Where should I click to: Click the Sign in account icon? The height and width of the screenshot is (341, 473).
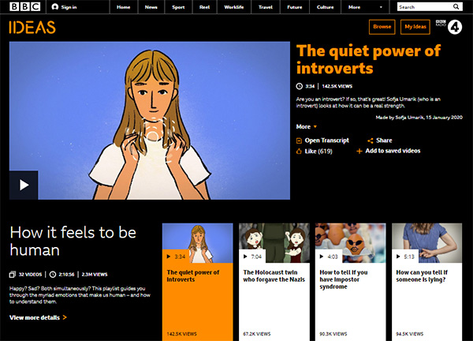pos(55,6)
